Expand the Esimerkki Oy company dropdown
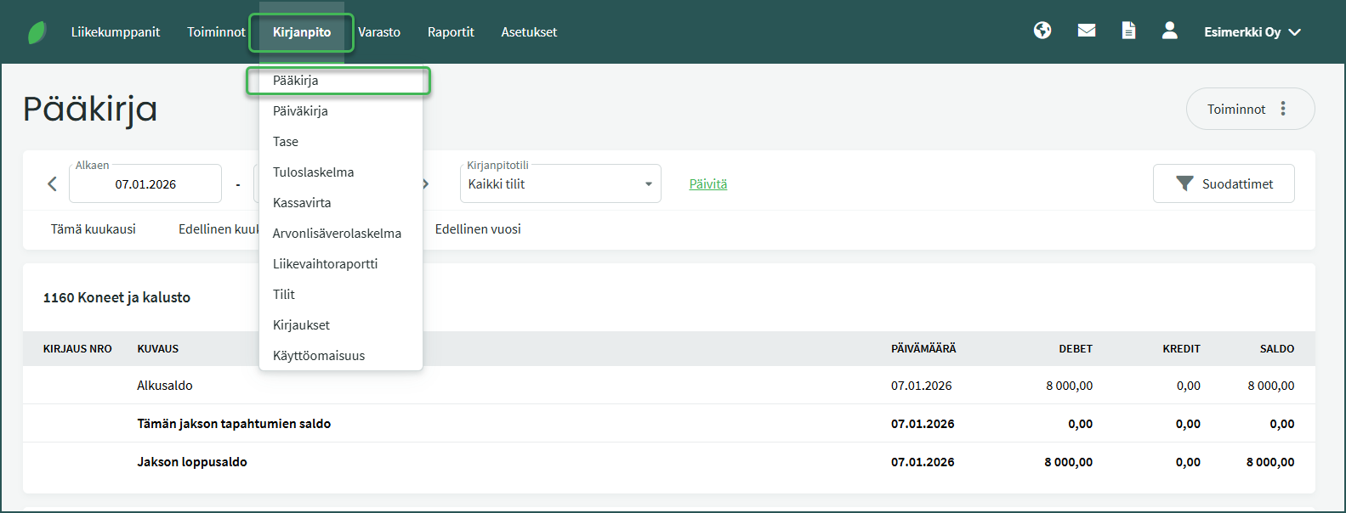 tap(1252, 32)
